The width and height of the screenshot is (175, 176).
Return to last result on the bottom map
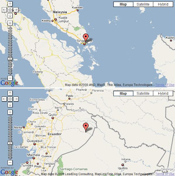click(10, 99)
